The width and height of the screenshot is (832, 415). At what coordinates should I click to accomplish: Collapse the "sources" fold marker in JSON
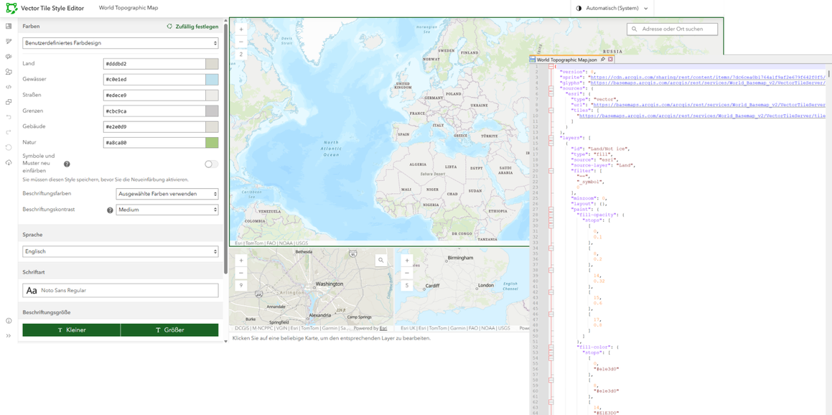(551, 88)
